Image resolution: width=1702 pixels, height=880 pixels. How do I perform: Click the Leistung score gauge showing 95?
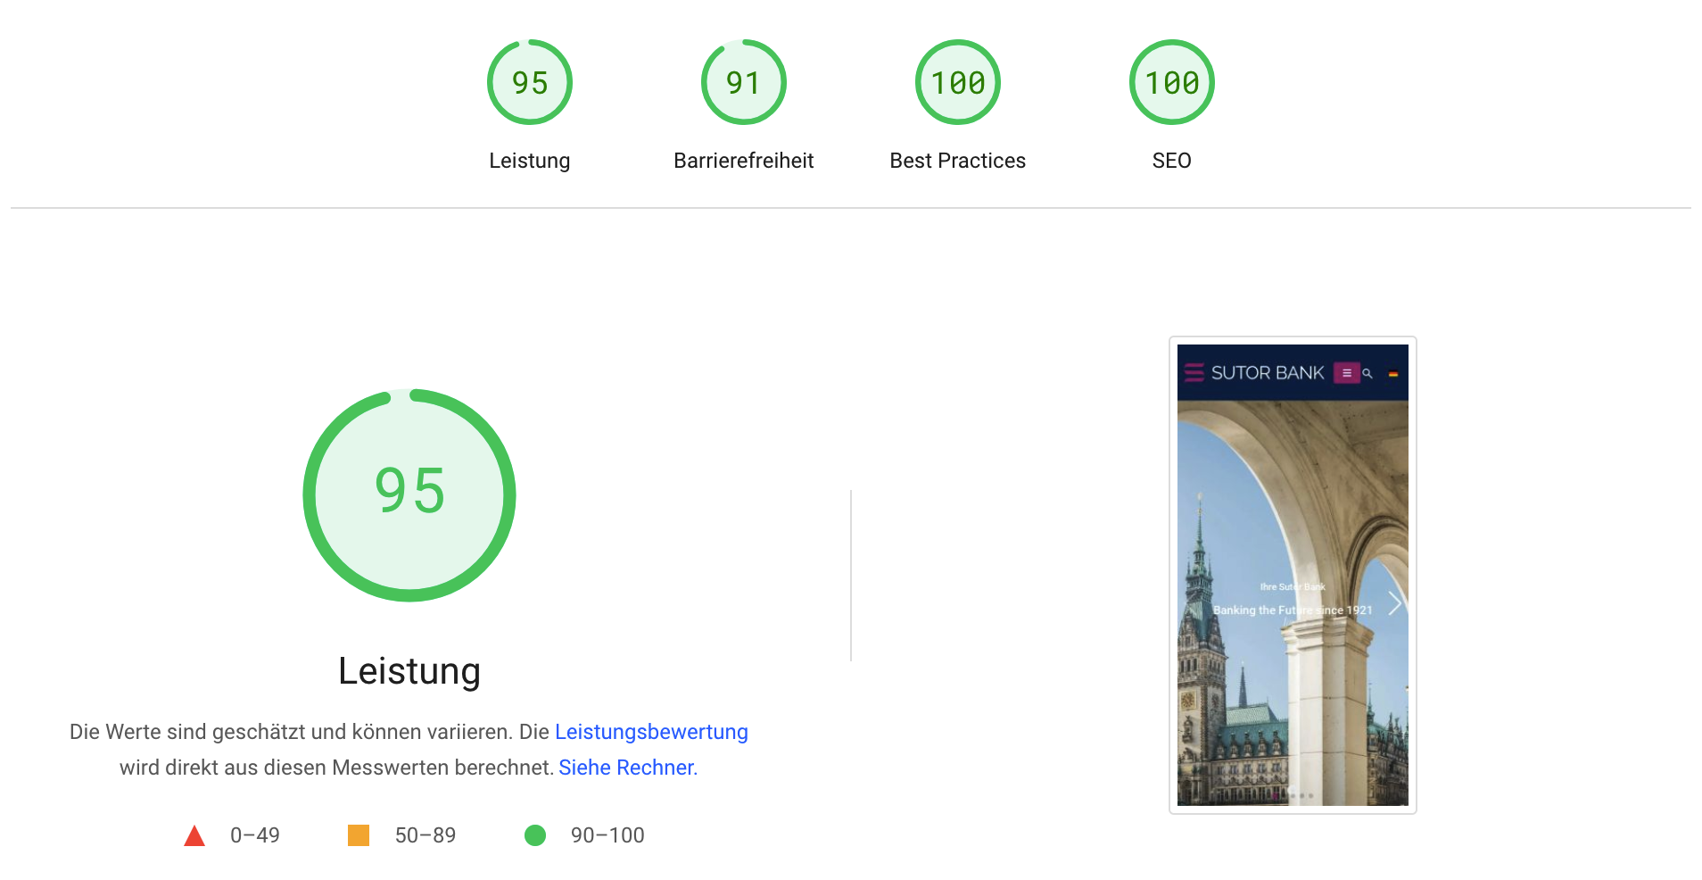tap(530, 82)
